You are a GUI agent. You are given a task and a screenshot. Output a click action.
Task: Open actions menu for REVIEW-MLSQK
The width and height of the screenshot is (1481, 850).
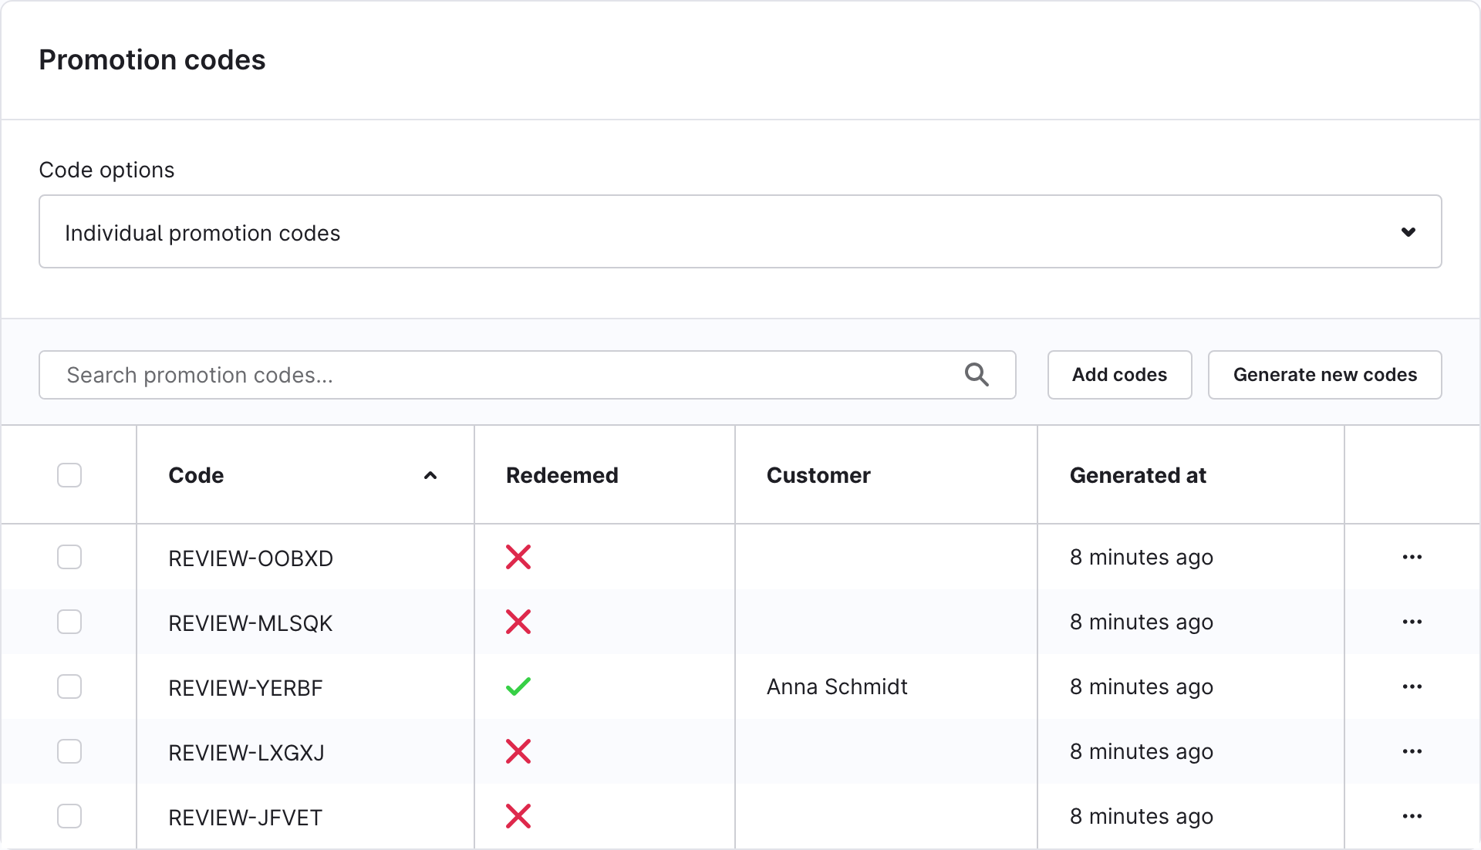tap(1412, 622)
